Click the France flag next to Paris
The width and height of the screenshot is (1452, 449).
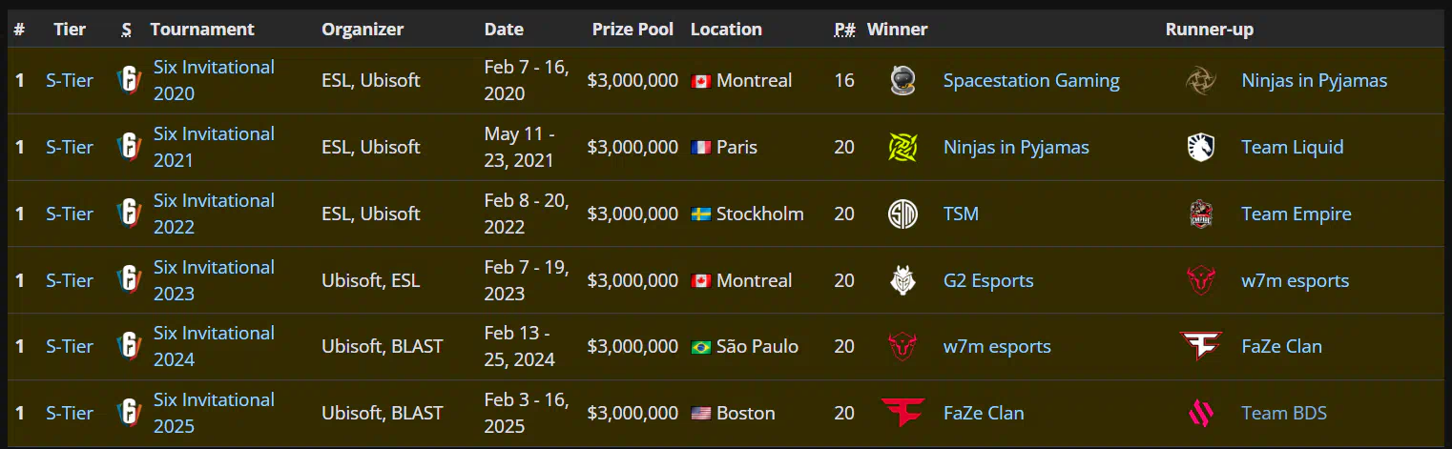pos(701,148)
